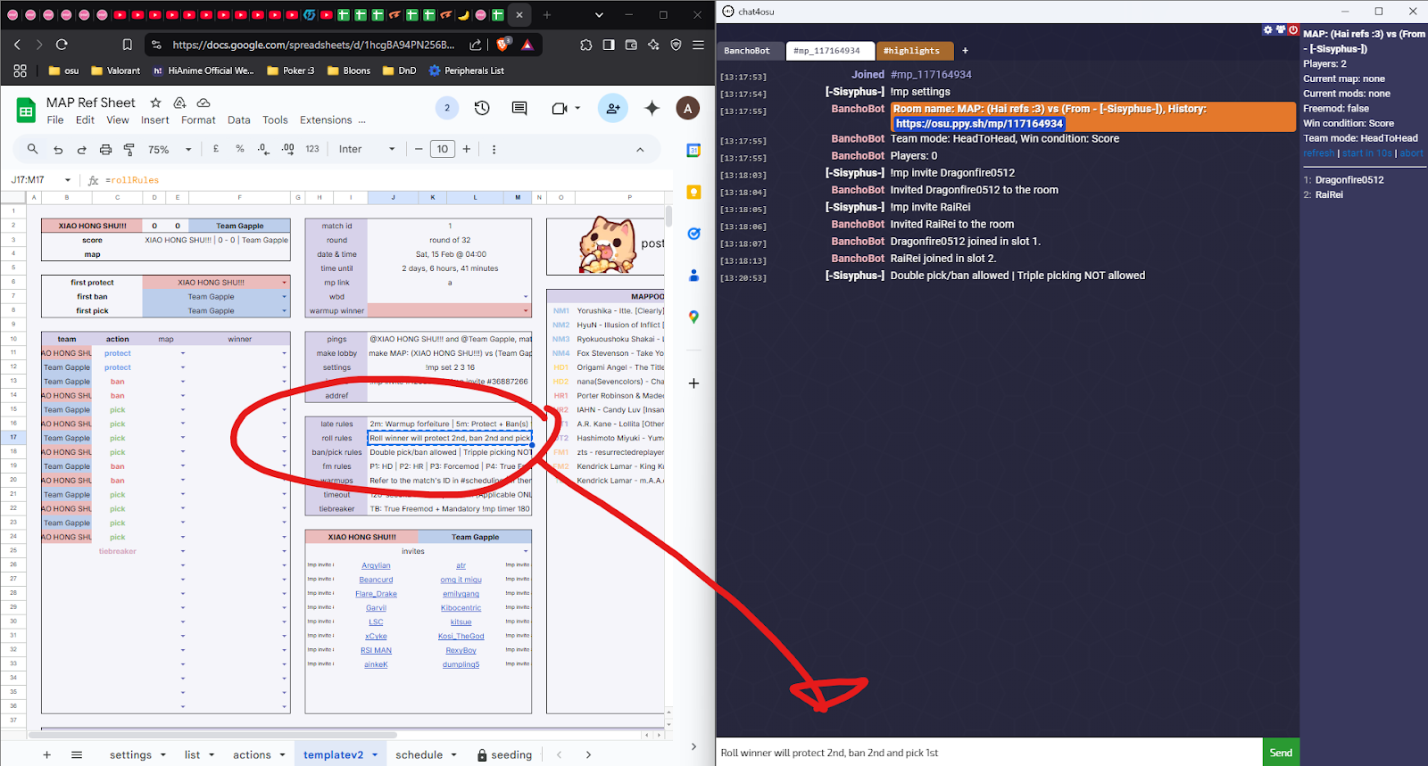Increase font size plus button
This screenshot has width=1428, height=766.
pyautogui.click(x=467, y=149)
